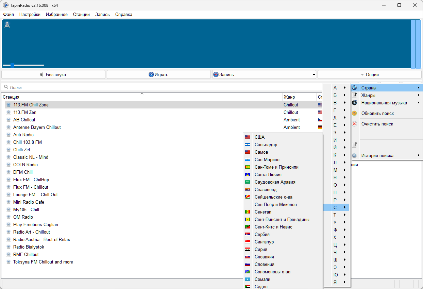Click the Поиск search field
The width and height of the screenshot is (423, 289).
pos(162,87)
